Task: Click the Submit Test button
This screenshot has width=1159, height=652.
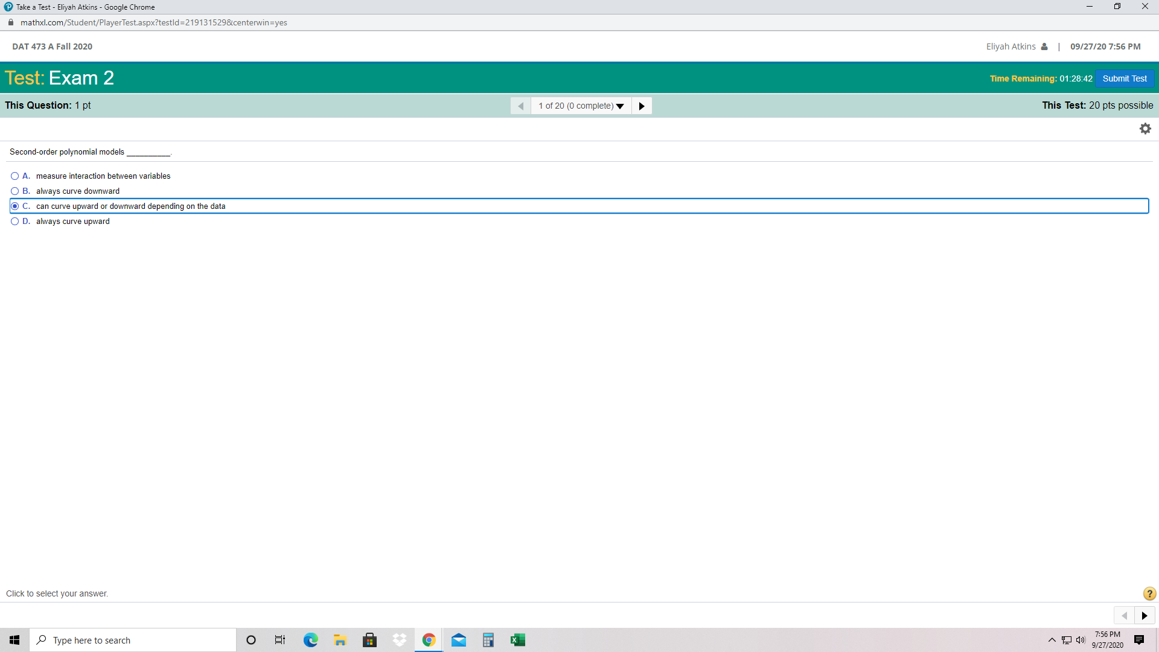Action: click(1124, 78)
